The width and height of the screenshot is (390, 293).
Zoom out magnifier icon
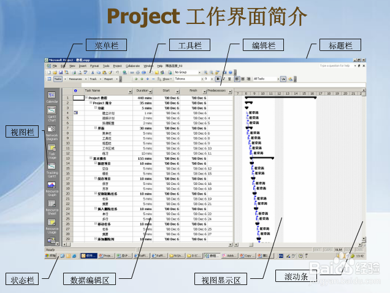click(212, 72)
